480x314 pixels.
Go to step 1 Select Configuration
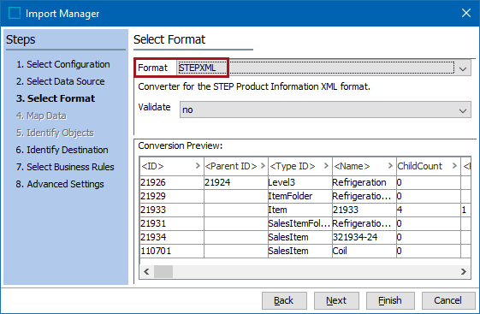click(x=63, y=64)
